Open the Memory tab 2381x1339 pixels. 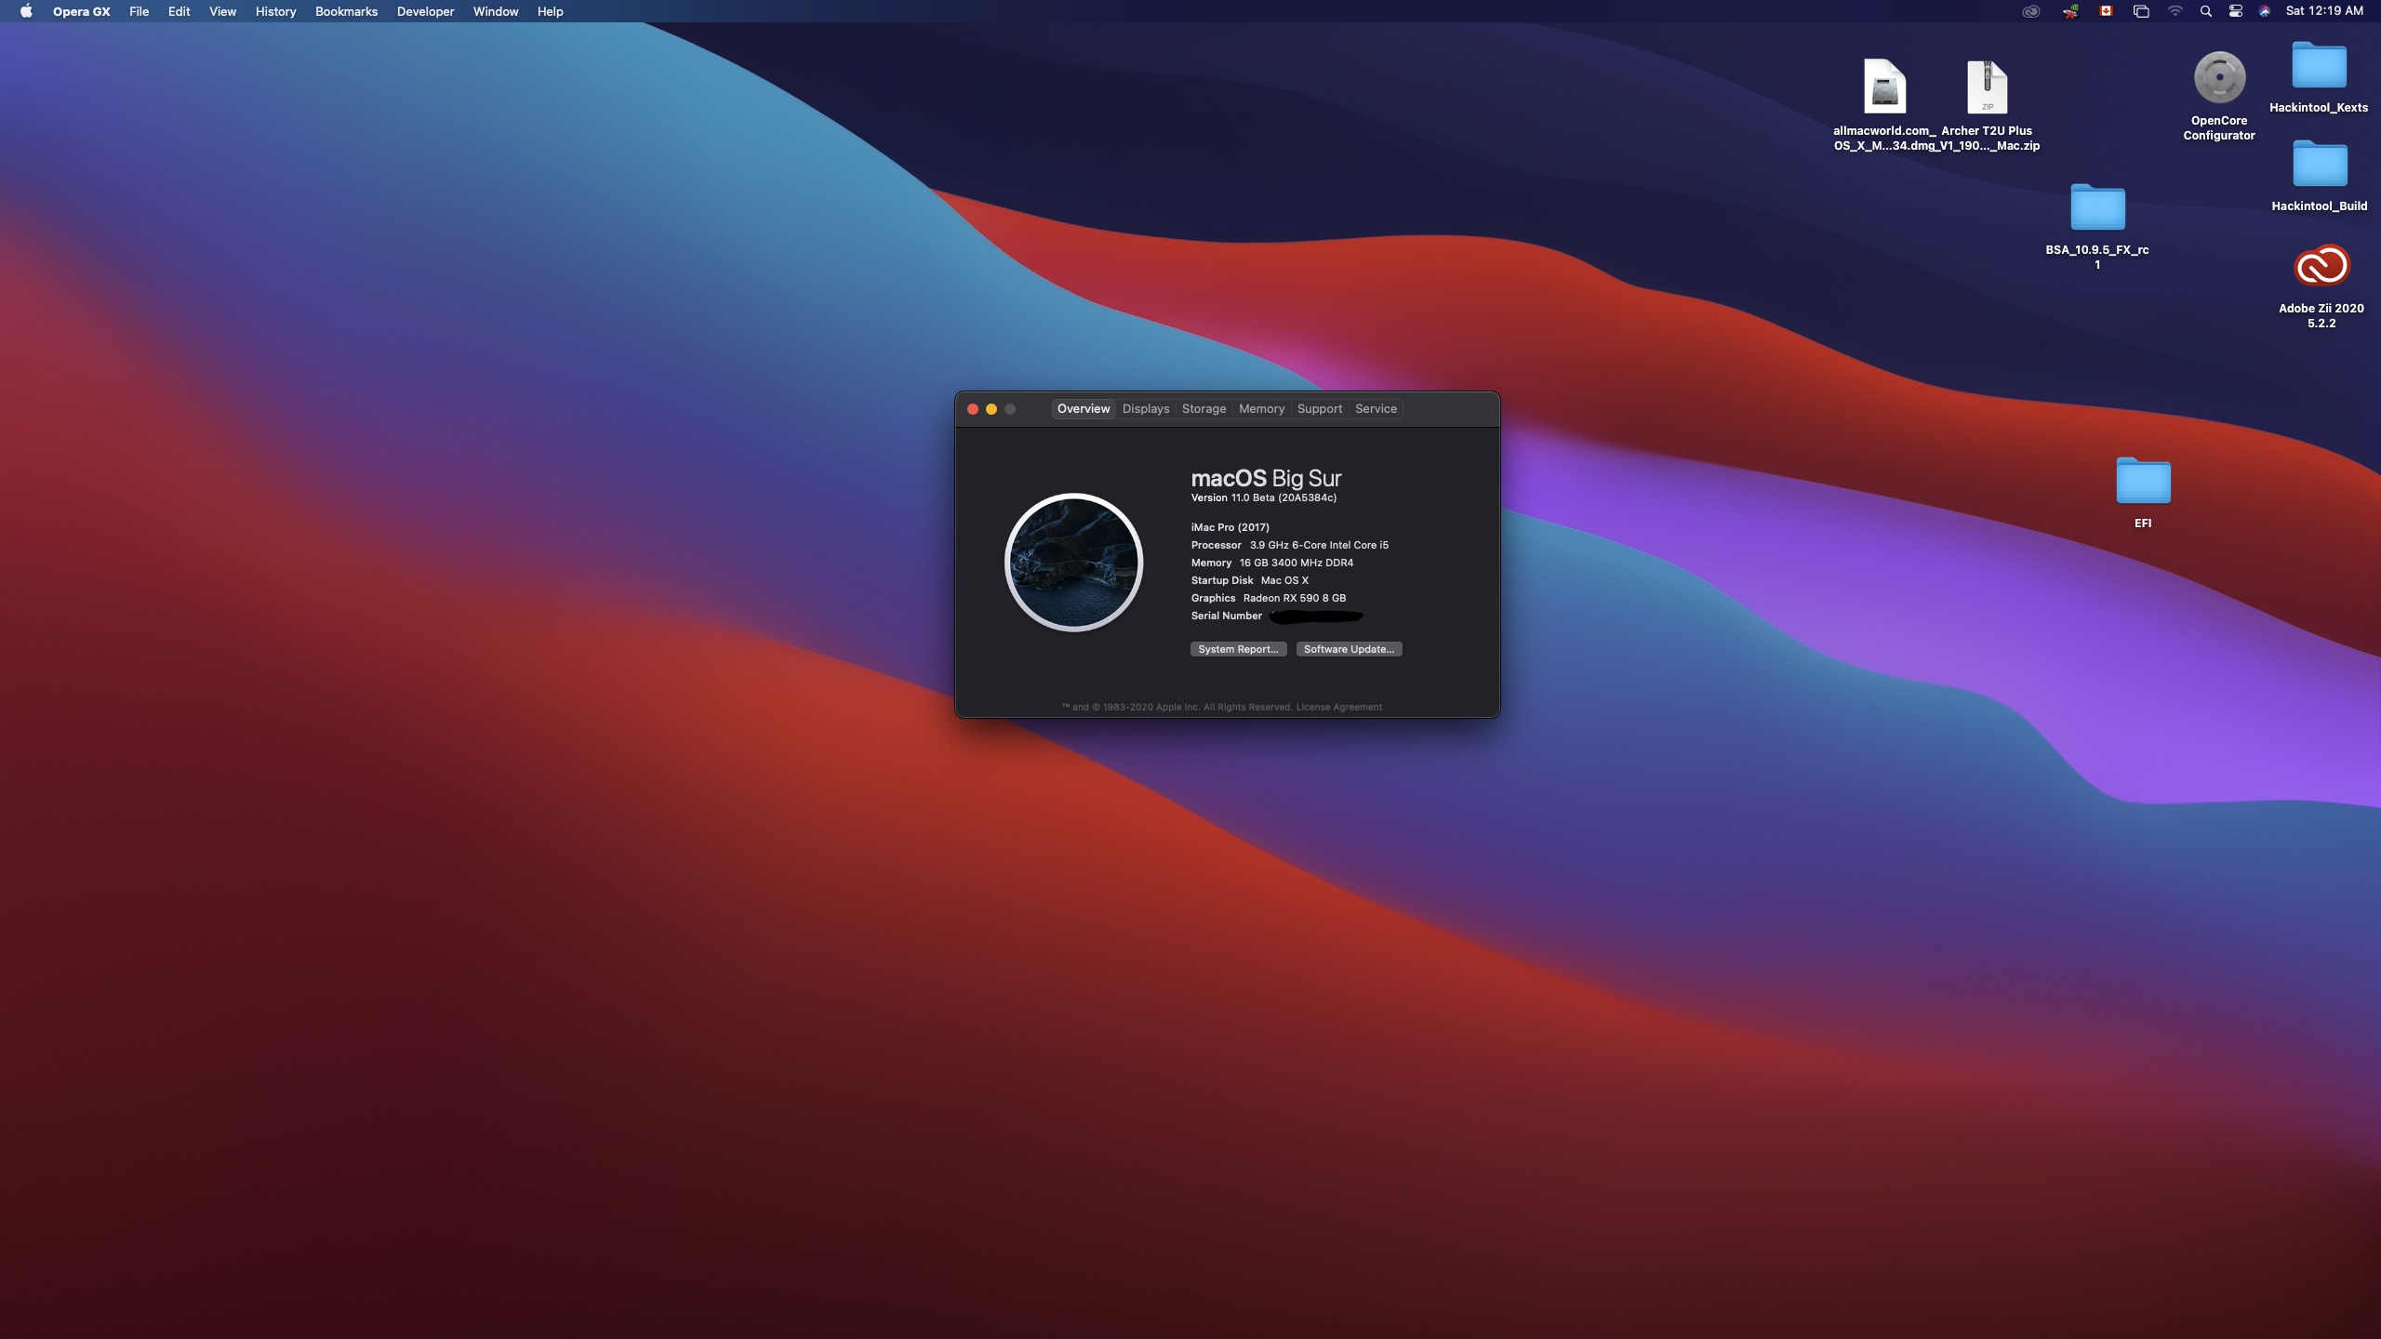tap(1261, 409)
